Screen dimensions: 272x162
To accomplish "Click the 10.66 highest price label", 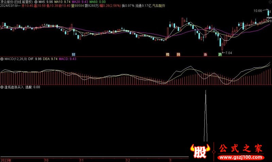I will pyautogui.click(x=258, y=11).
